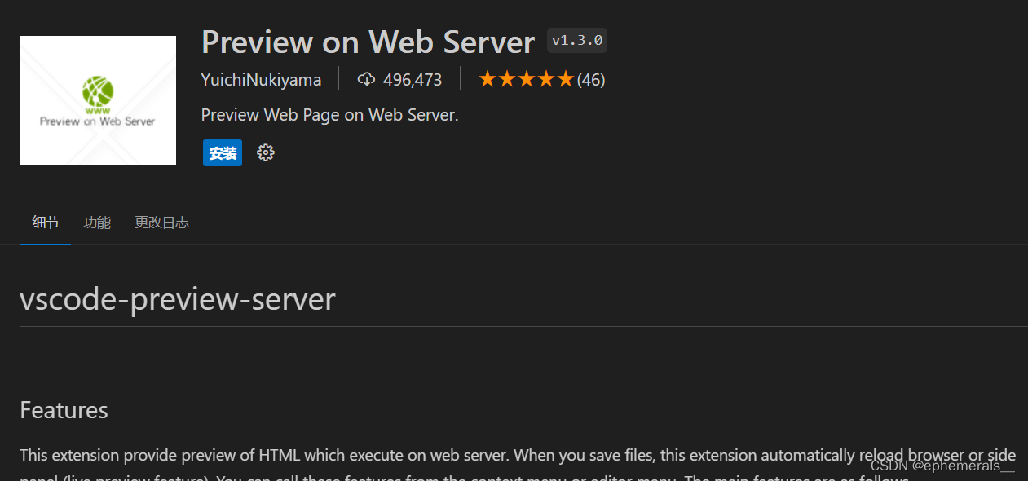
Task: Click the green globe extension logo
Action: coord(98,90)
